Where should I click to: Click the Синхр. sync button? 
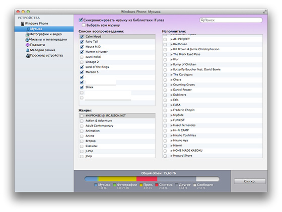pyautogui.click(x=250, y=181)
